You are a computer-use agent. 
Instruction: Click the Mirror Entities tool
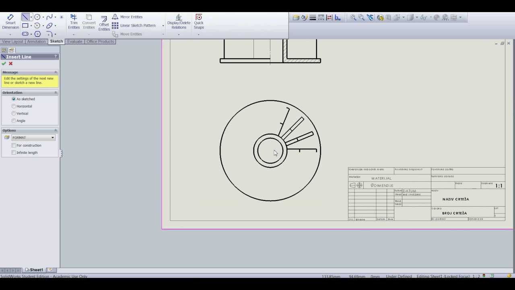click(x=127, y=17)
